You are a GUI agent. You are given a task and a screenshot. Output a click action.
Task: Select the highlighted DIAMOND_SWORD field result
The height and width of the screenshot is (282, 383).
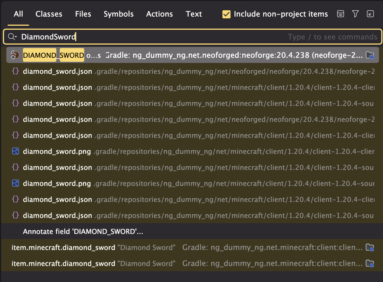click(x=192, y=55)
